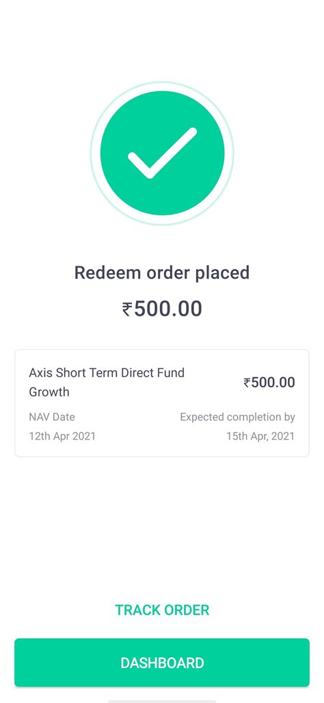Click the "Expected completion by" label
The height and width of the screenshot is (703, 324).
(238, 418)
